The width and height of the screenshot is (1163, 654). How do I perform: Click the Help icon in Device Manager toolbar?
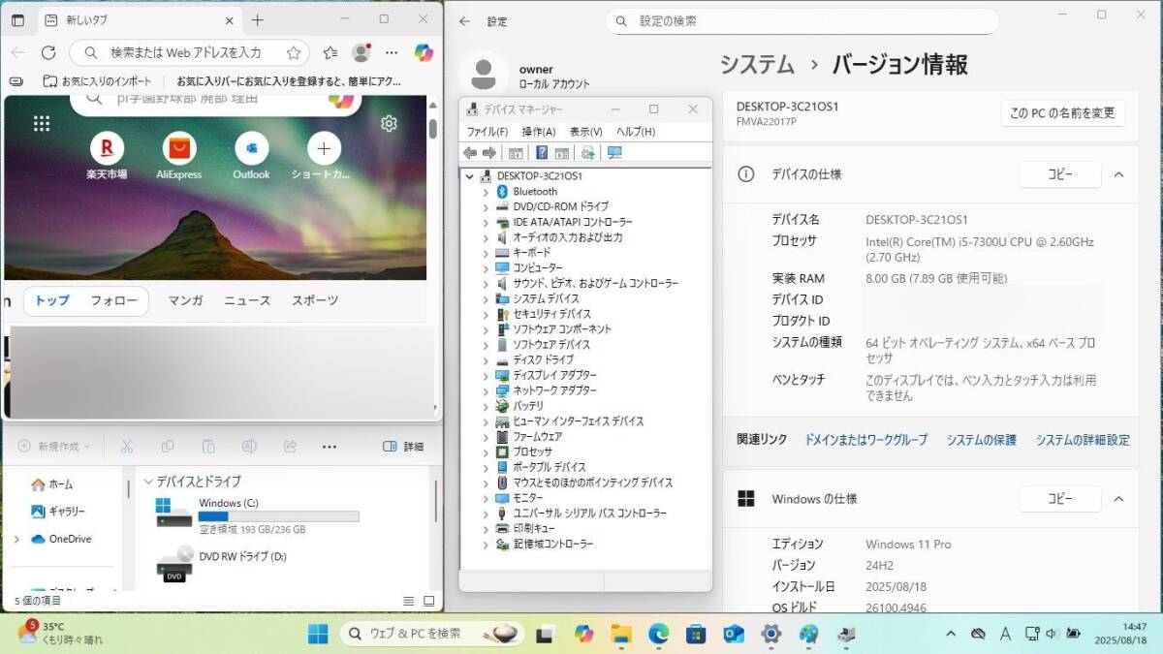coord(542,152)
